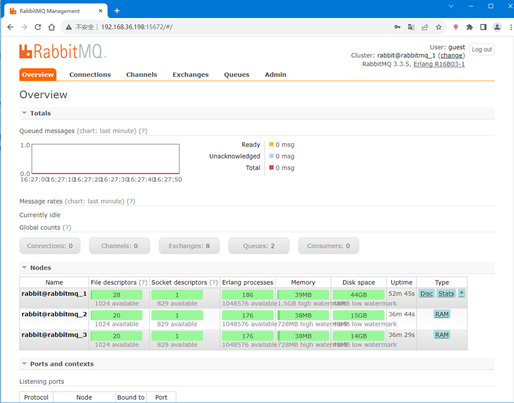Click the Connections: 0 count button

(50, 246)
